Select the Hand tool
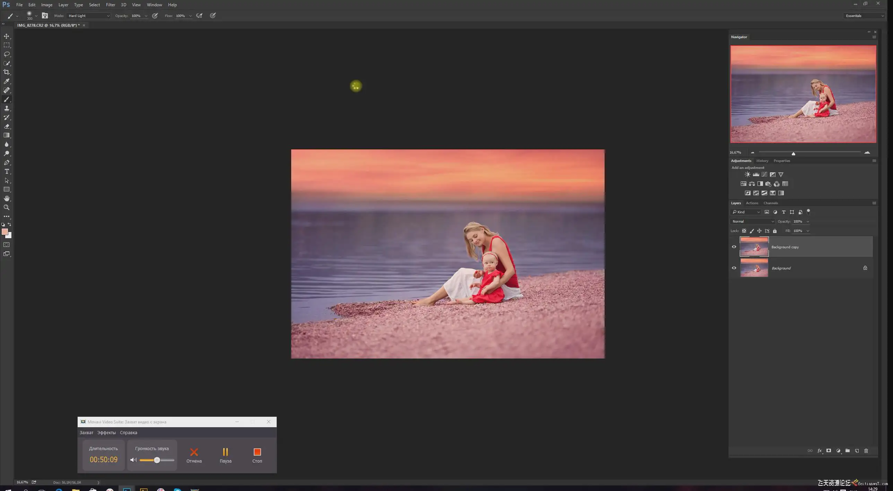Screen dimensions: 893x491 point(7,198)
